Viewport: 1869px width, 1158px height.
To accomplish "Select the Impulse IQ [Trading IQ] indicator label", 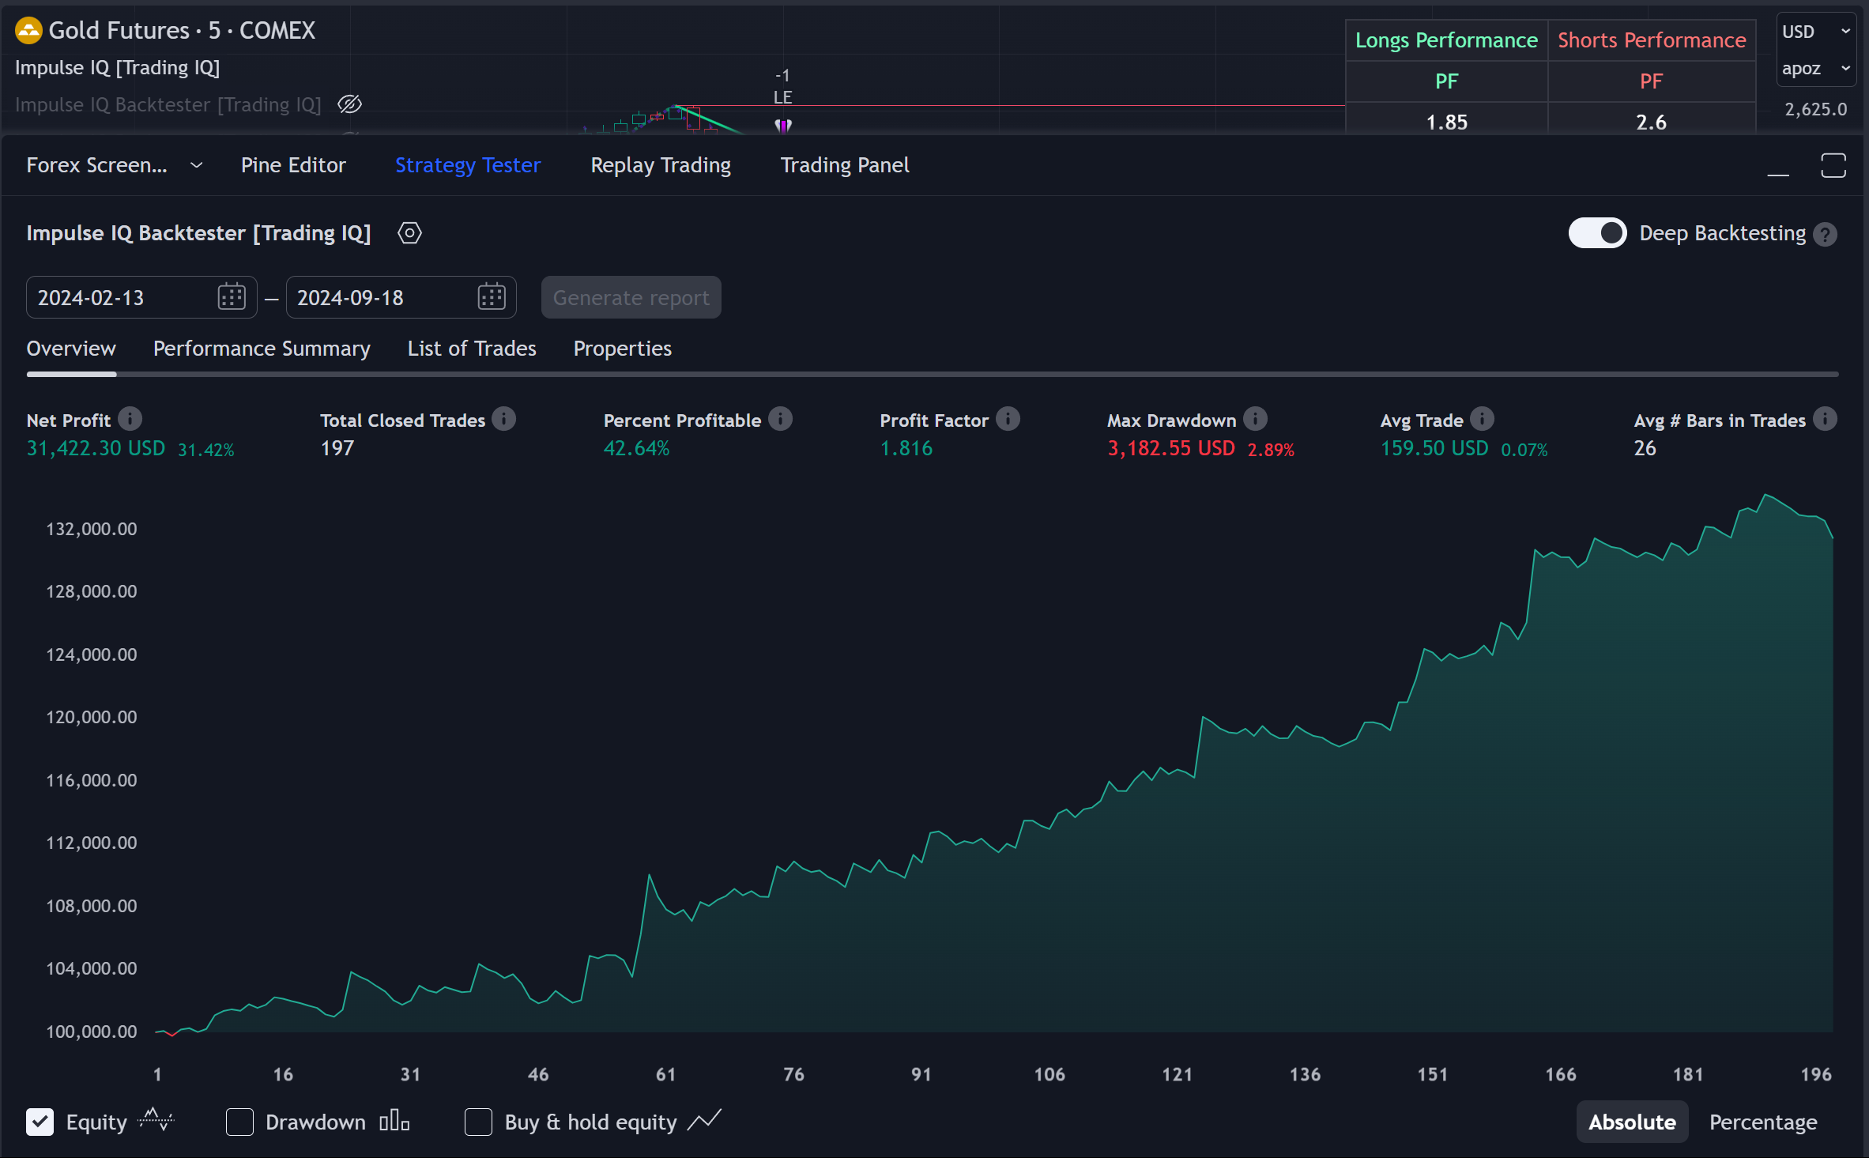I will [x=117, y=68].
